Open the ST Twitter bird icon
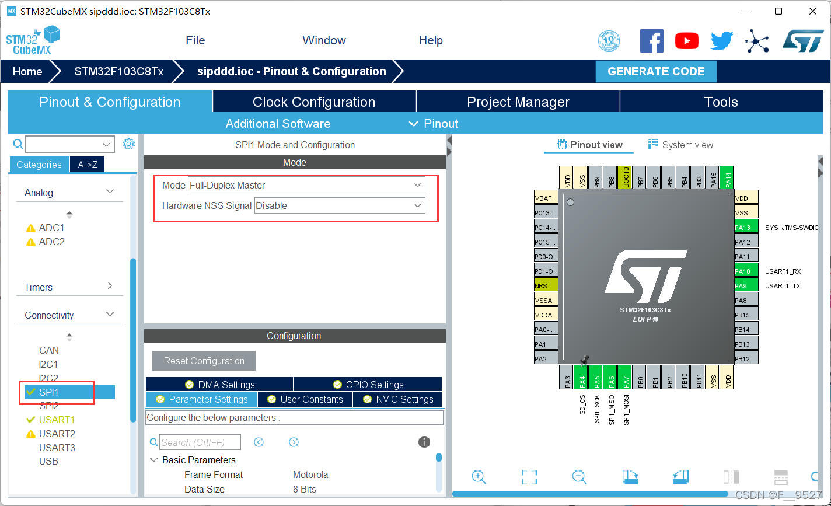The width and height of the screenshot is (831, 506). tap(721, 41)
